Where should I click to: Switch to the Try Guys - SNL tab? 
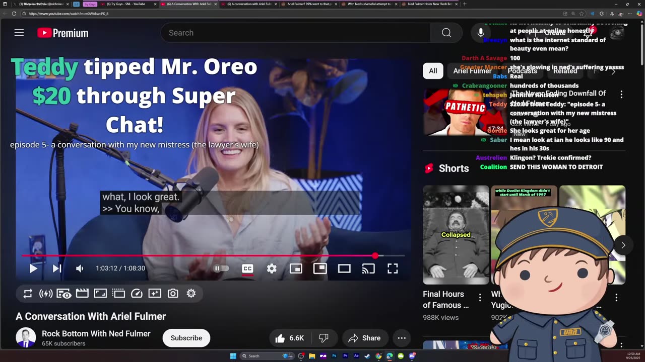click(127, 4)
